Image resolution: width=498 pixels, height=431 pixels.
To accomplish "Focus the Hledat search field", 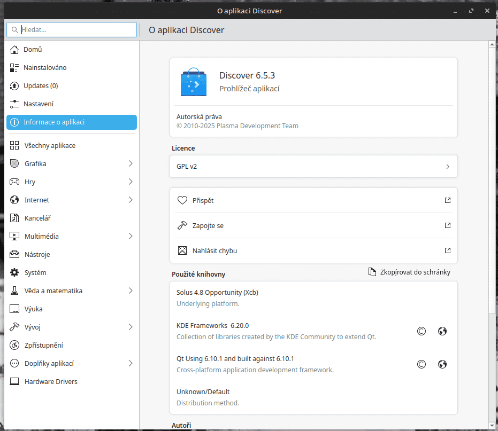I will click(x=72, y=30).
